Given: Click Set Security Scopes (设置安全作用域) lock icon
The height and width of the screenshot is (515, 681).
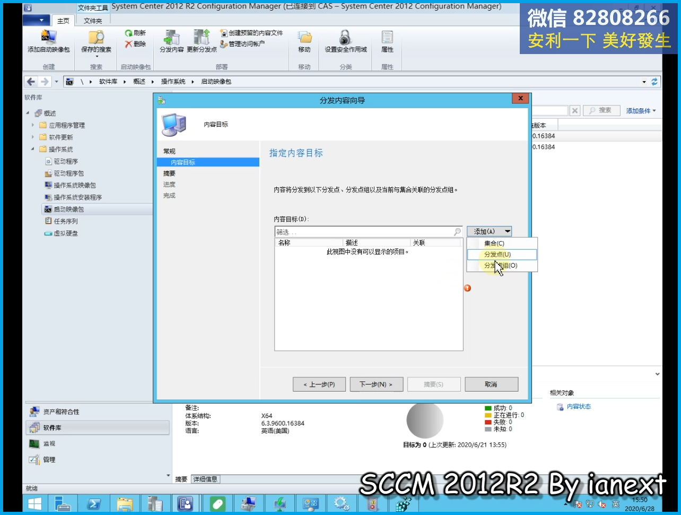Looking at the screenshot, I should pos(345,41).
